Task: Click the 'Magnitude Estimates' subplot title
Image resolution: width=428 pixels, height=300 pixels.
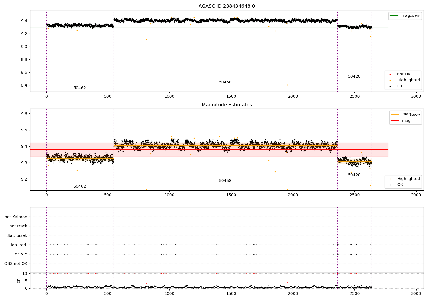Action: click(x=227, y=105)
